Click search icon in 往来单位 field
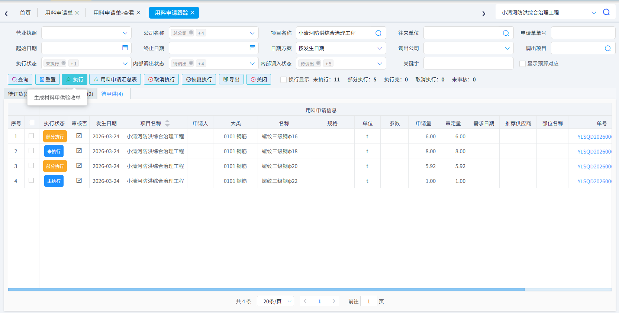The height and width of the screenshot is (313, 619). 506,33
